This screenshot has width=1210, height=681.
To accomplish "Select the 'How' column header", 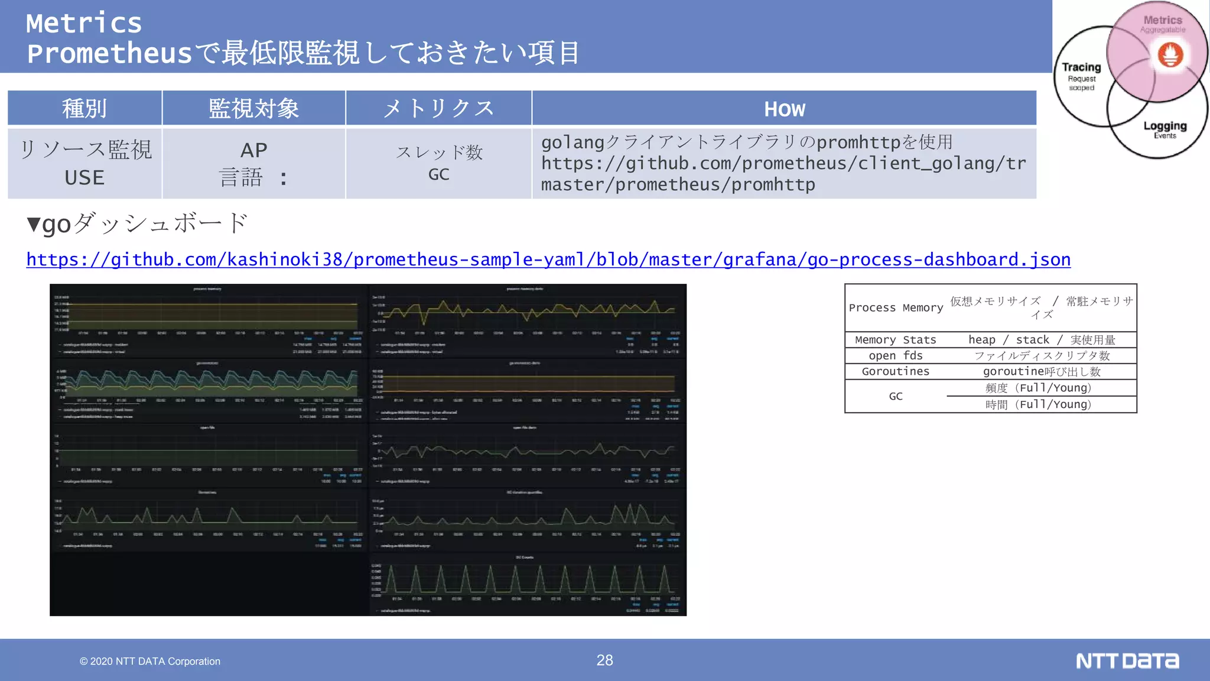I will point(785,108).
